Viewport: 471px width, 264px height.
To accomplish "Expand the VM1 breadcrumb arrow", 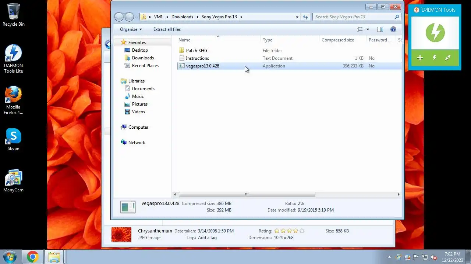I will pyautogui.click(x=167, y=17).
